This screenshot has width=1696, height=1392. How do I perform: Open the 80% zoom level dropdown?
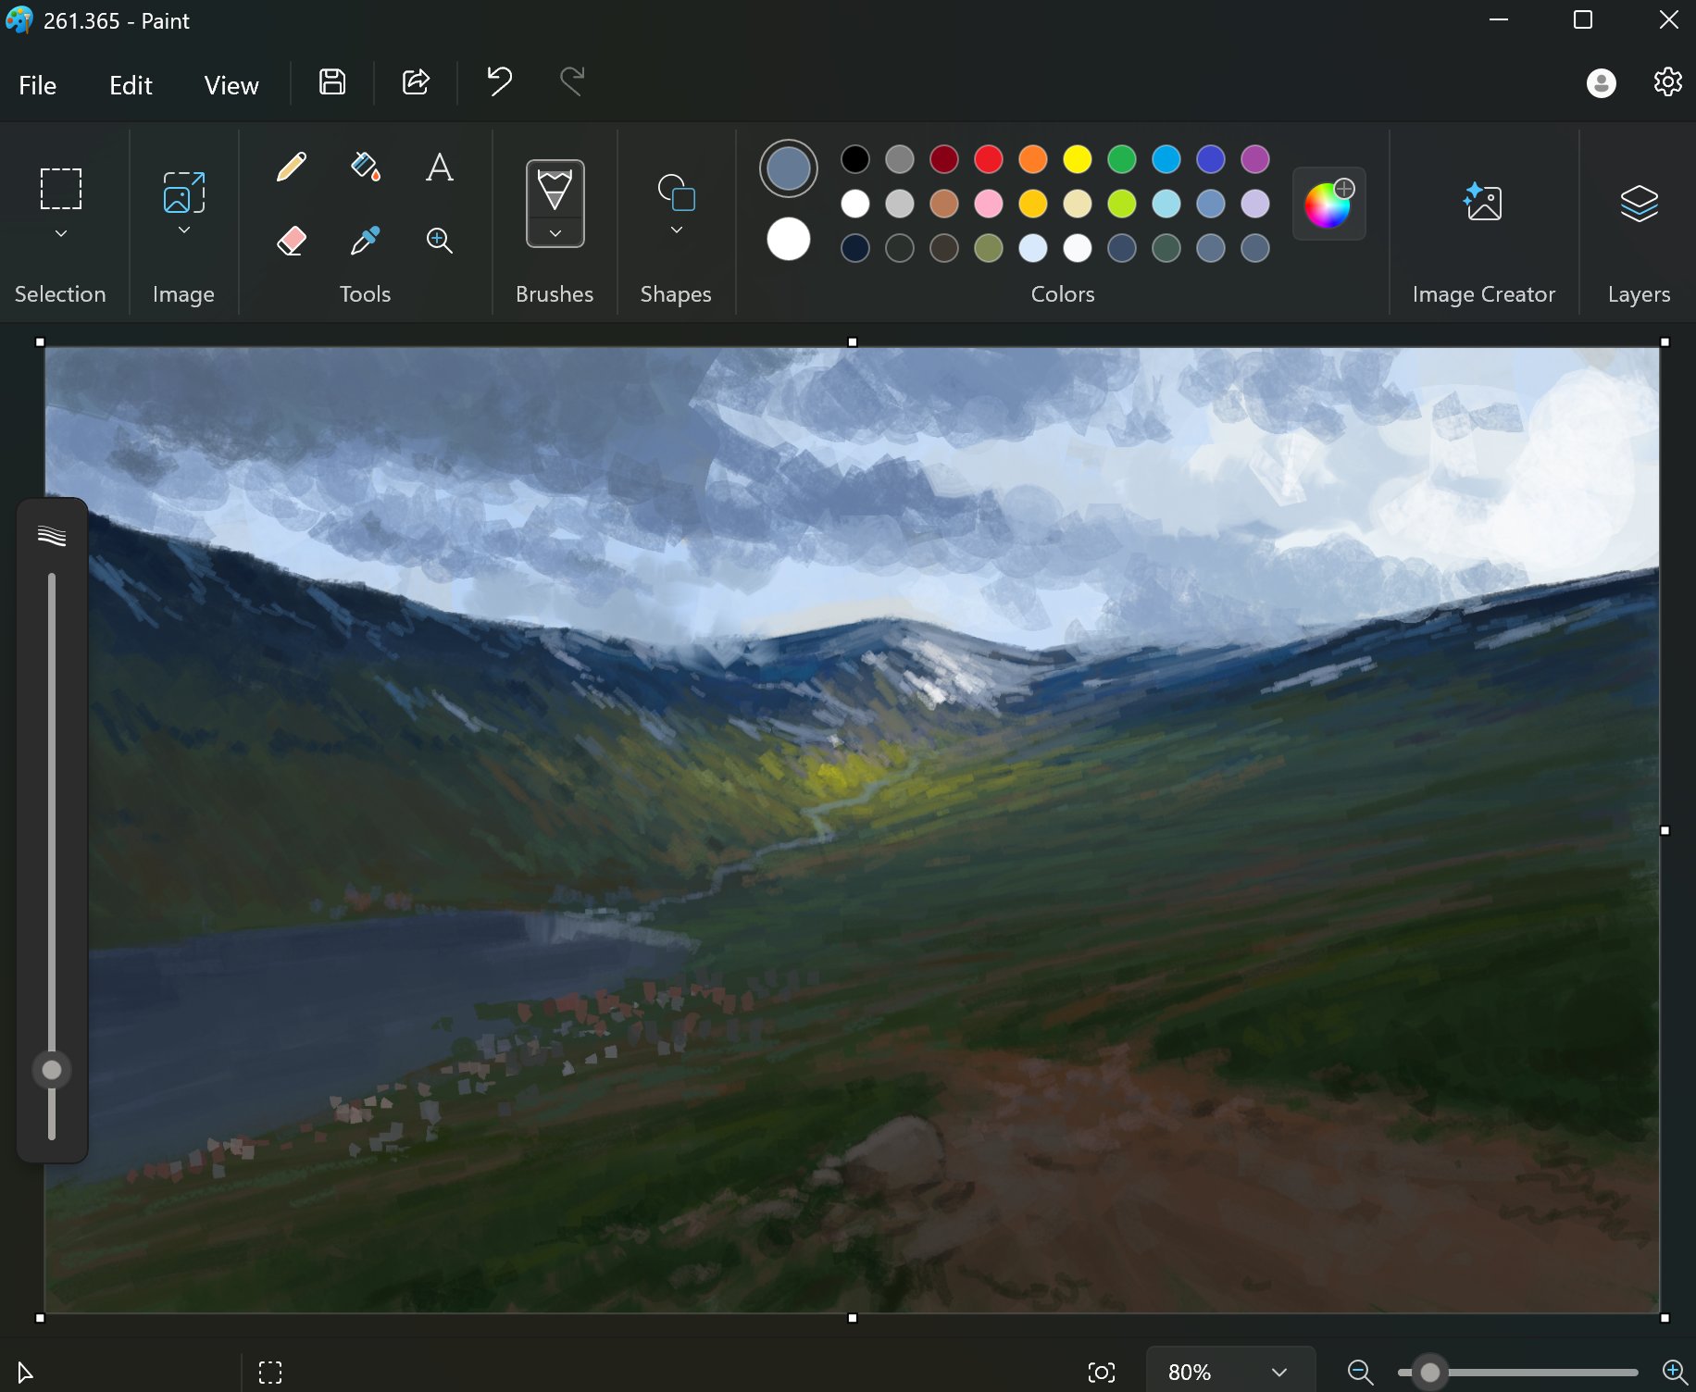tap(1230, 1372)
